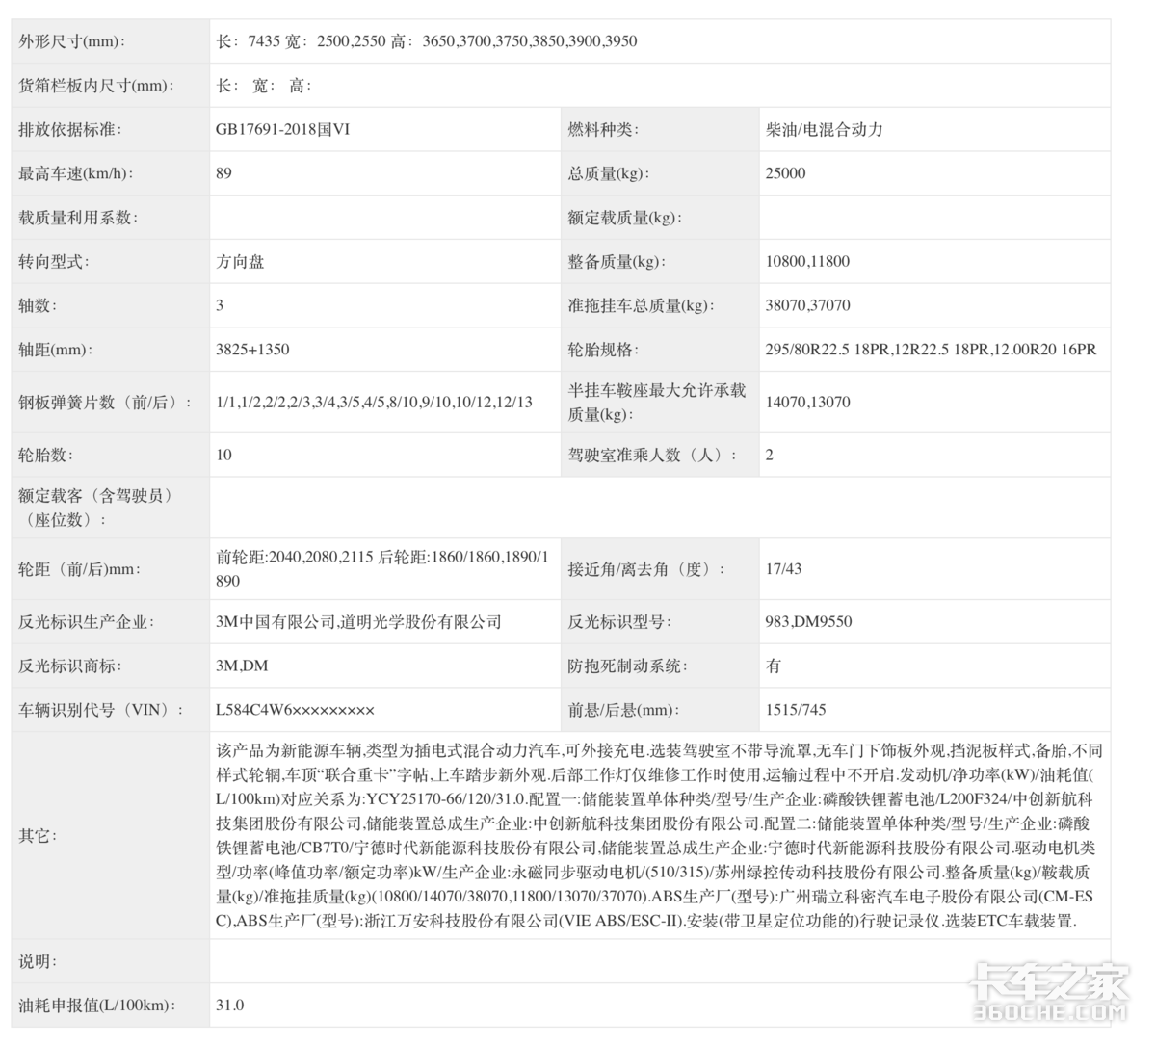Click the 轮胎数 label

(x=46, y=455)
